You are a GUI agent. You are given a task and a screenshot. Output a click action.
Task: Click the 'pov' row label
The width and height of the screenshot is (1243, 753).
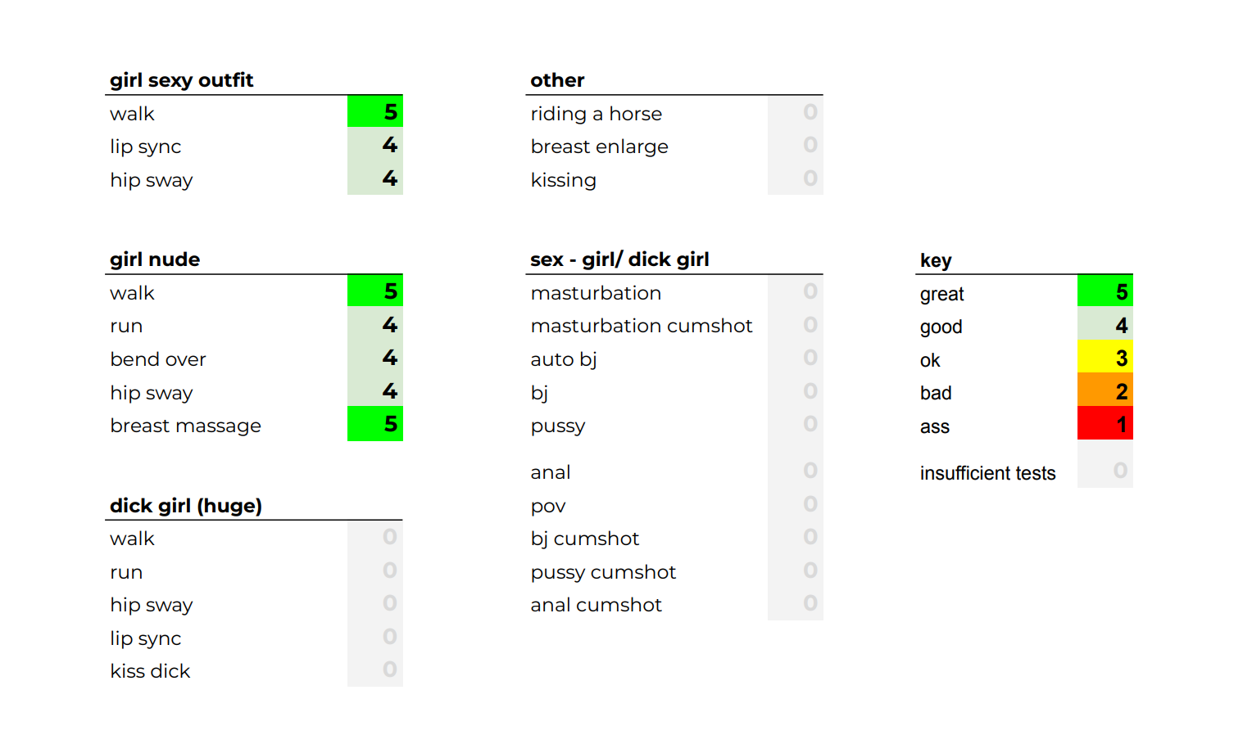coord(548,506)
